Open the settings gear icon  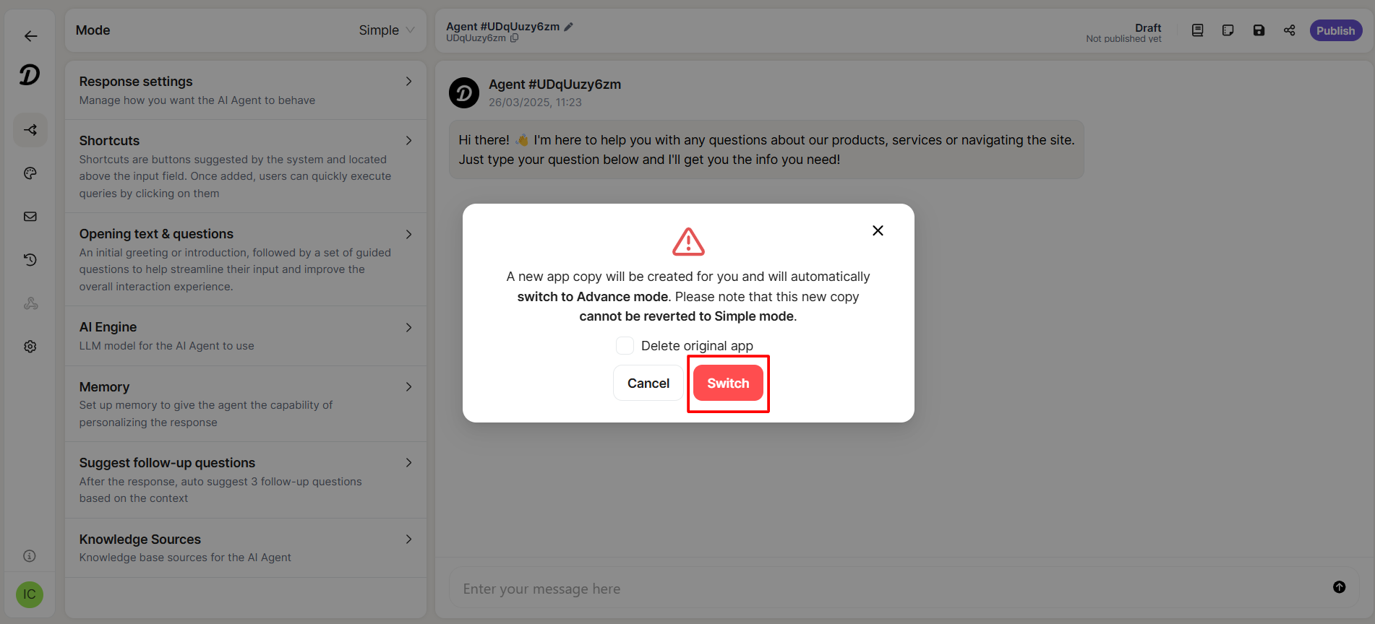pyautogui.click(x=30, y=347)
